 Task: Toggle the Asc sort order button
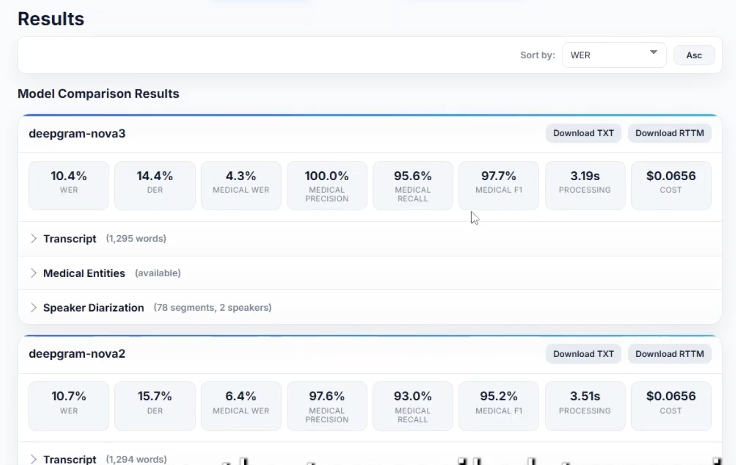pos(694,55)
